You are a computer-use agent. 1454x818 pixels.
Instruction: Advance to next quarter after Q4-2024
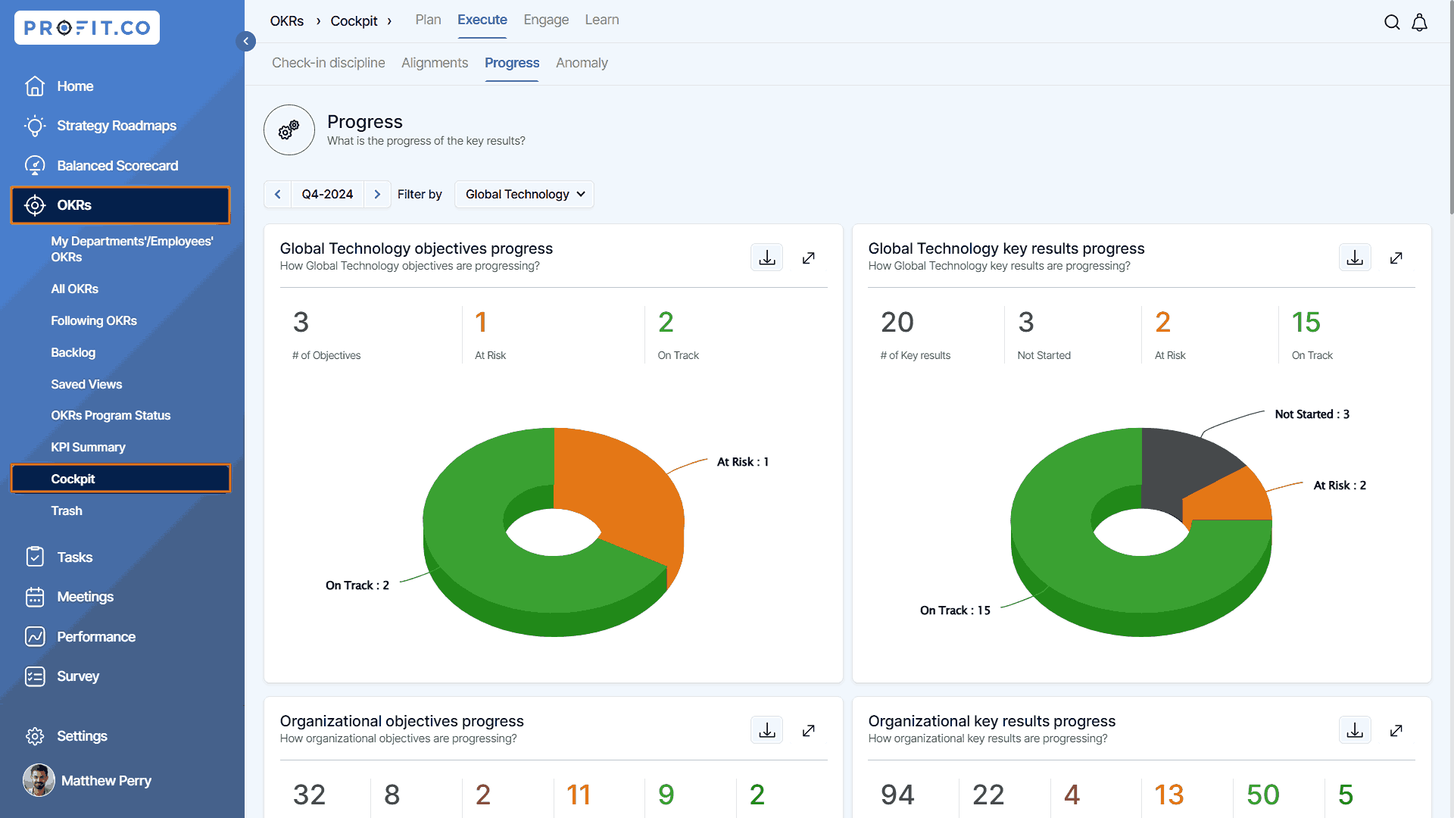(x=377, y=194)
